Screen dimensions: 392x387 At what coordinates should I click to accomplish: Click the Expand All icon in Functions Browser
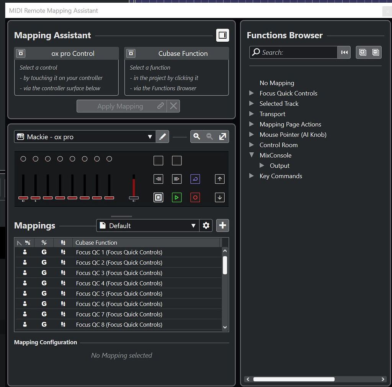point(362,52)
